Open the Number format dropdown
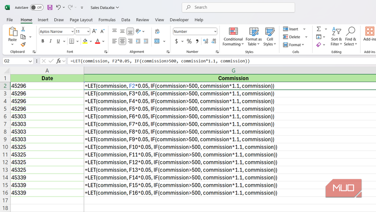Screen dimensions: 376x212 tap(215, 32)
